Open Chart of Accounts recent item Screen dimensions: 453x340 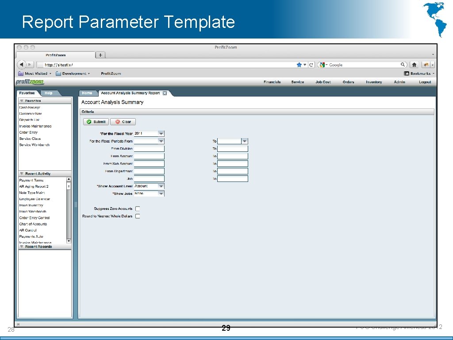point(33,224)
